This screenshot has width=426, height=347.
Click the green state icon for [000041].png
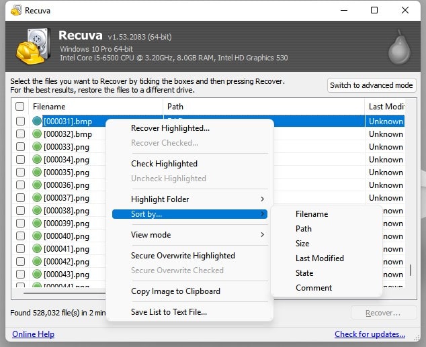tap(37, 248)
